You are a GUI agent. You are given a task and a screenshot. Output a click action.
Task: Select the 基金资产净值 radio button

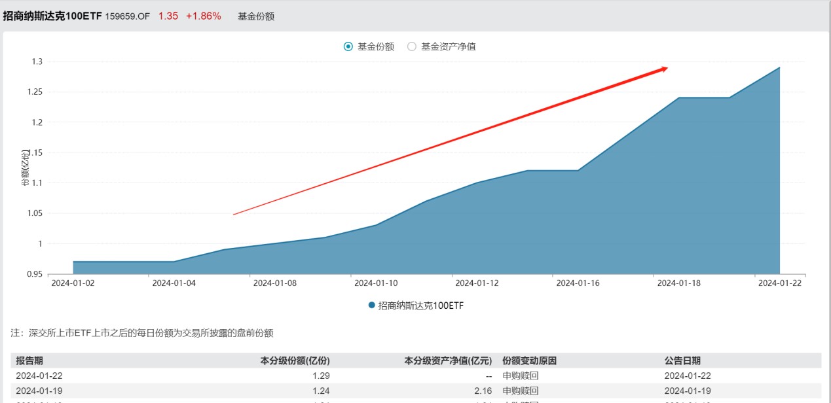[412, 46]
